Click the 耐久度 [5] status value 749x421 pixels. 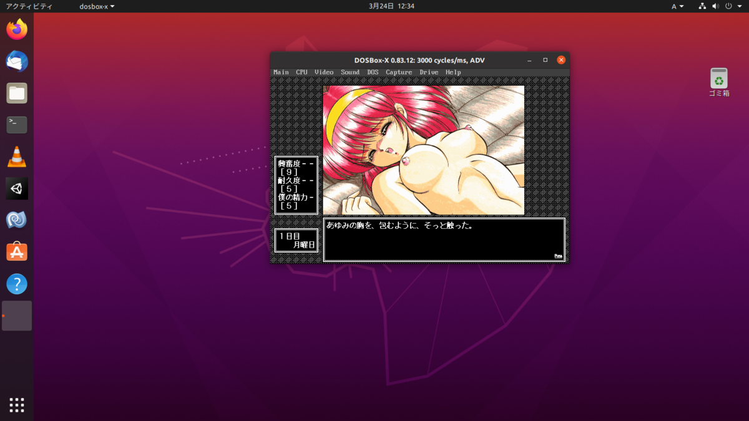[290, 189]
